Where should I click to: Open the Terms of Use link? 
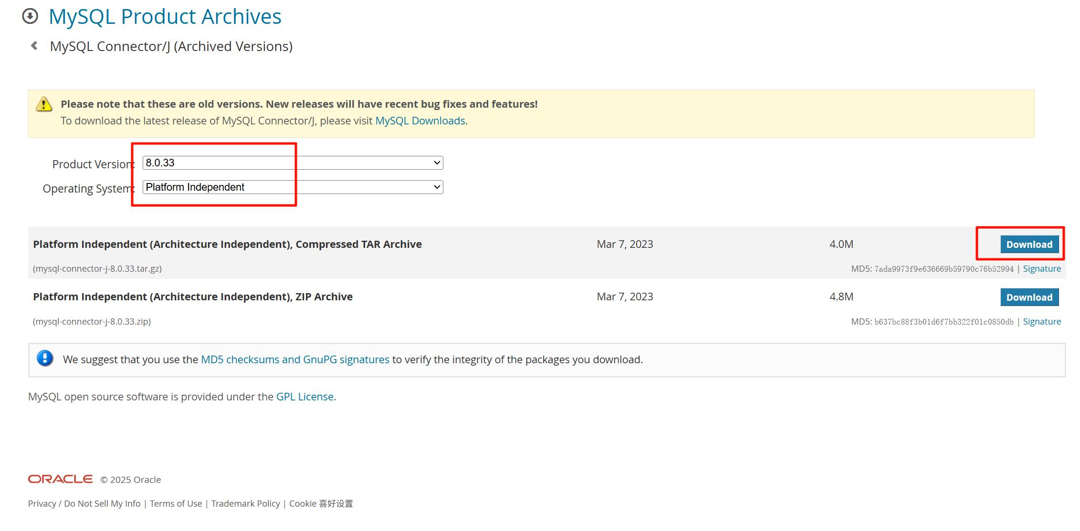[176, 504]
